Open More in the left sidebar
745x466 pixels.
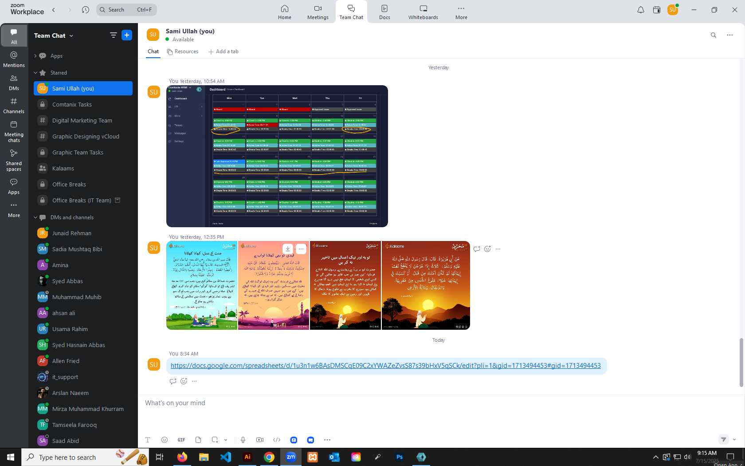click(14, 210)
